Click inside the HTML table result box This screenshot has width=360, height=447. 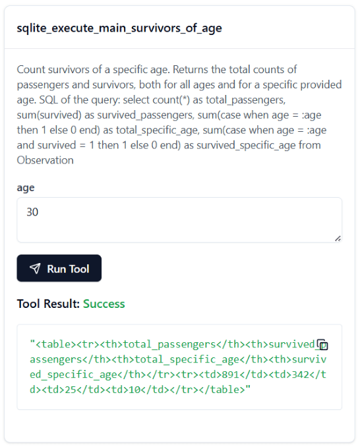179,367
